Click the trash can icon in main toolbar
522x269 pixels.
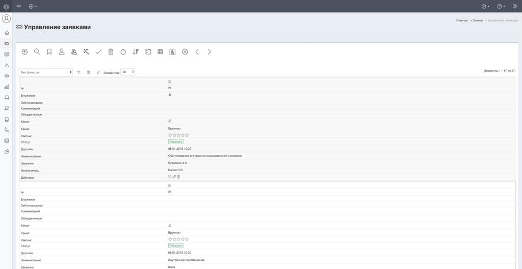[111, 52]
